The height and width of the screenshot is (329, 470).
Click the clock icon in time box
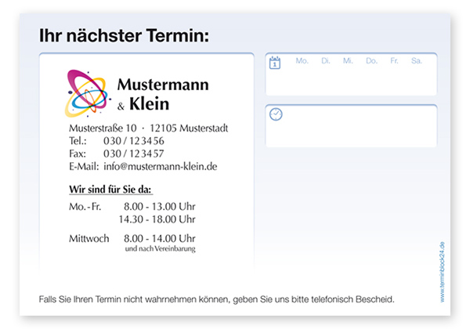275,114
